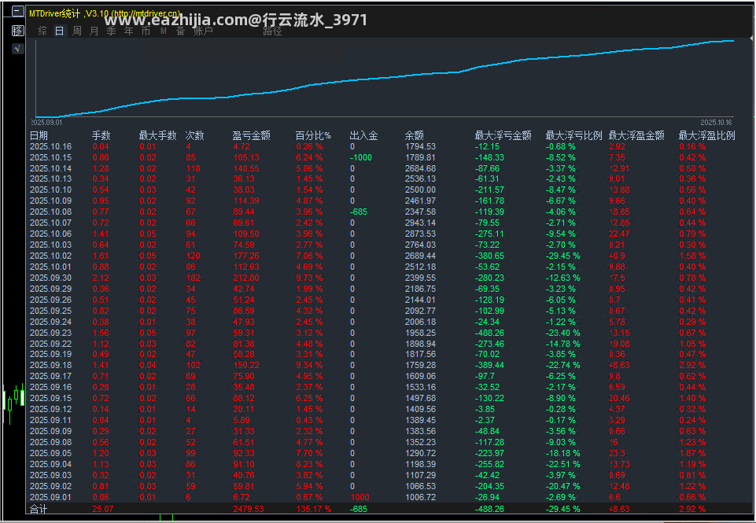This screenshot has height=523, width=756.
Task: Switch to the 季 quarterly tab
Action: (x=112, y=31)
